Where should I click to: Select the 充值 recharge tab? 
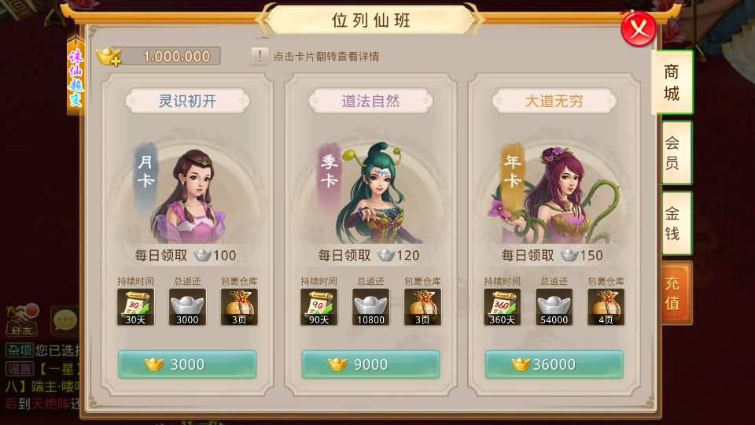[676, 293]
